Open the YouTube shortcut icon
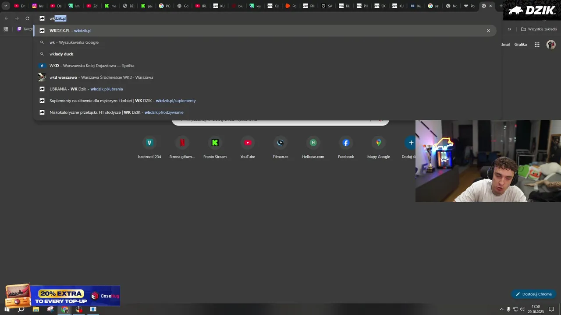Image resolution: width=561 pixels, height=315 pixels. coord(248,143)
